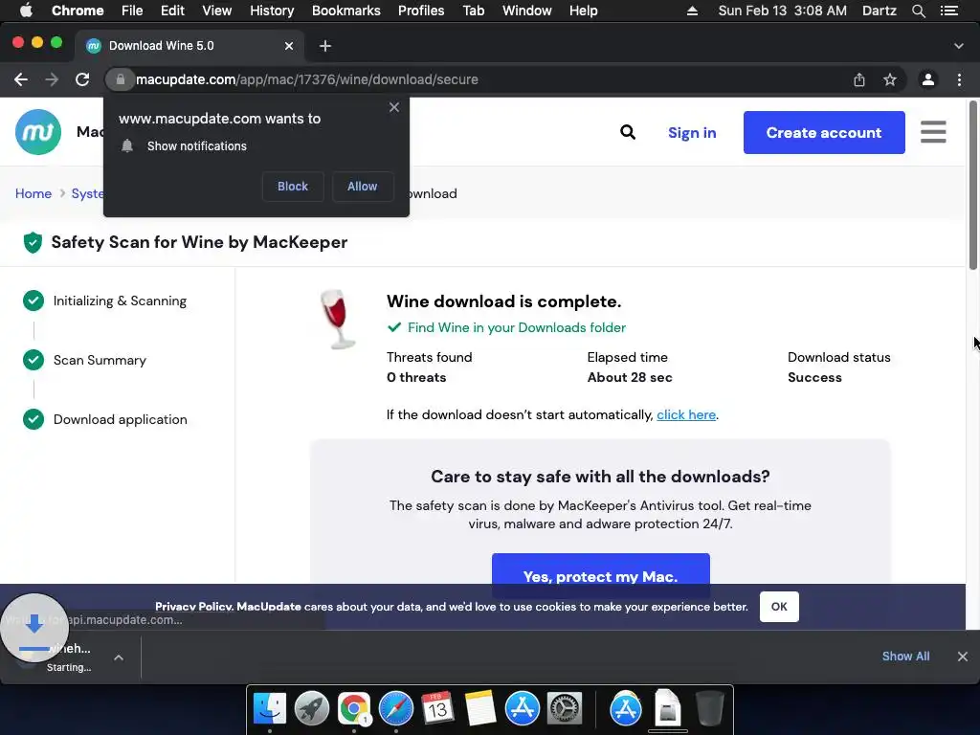Click 'Yes, protect my Mac.' button
Screen dimensions: 980x735
point(601,575)
